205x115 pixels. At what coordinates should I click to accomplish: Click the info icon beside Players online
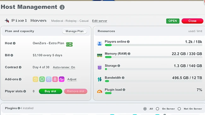pyautogui.click(x=128, y=42)
